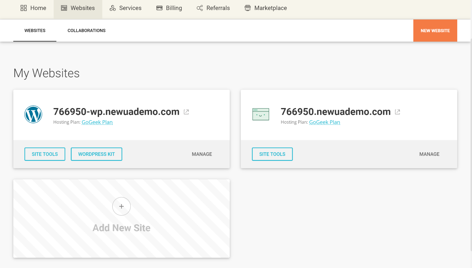This screenshot has height=268, width=472.
Task: Open 766950-wp.newuademo.com external link icon
Action: (x=186, y=112)
